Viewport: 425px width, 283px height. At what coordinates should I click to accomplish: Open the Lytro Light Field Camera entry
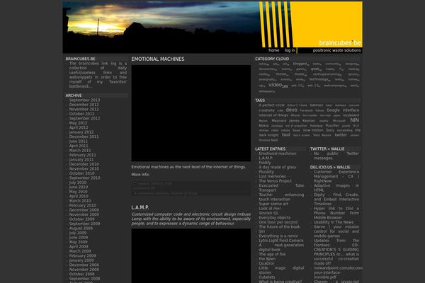(x=281, y=241)
